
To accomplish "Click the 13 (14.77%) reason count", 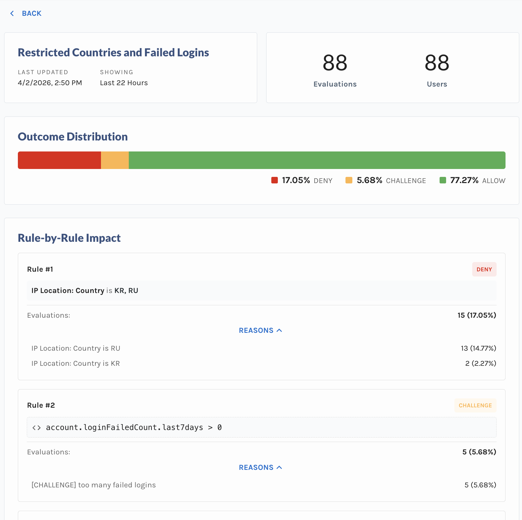I will pos(478,348).
